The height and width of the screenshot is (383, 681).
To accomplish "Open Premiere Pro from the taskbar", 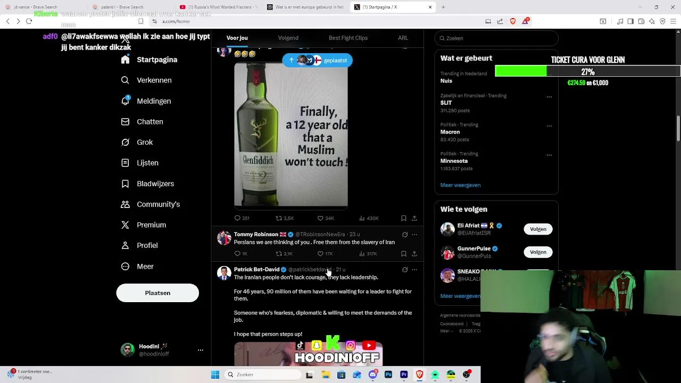I will 404,374.
